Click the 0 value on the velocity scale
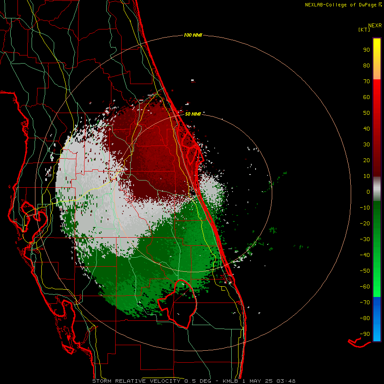This screenshot has width=384, height=384. coord(368,192)
